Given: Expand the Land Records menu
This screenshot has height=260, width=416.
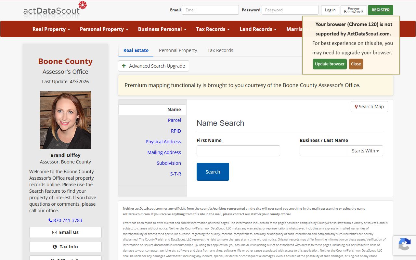Looking at the screenshot, I should (x=258, y=29).
